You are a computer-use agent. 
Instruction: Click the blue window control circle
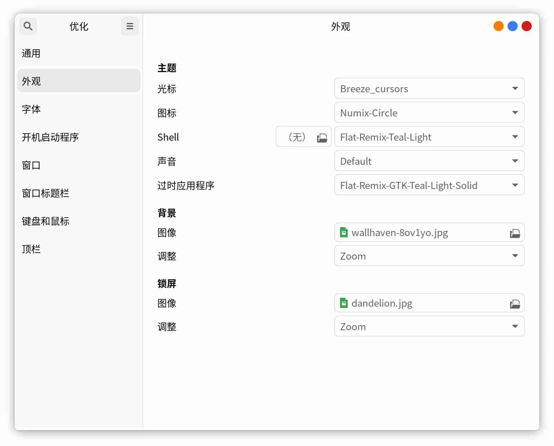(512, 26)
